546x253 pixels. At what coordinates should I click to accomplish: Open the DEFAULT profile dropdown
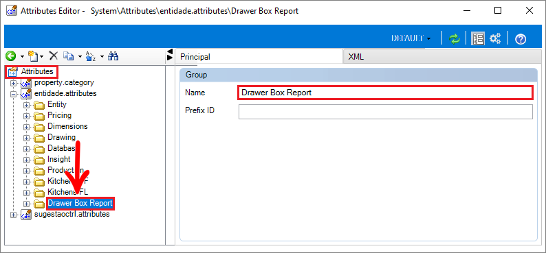[x=411, y=38]
